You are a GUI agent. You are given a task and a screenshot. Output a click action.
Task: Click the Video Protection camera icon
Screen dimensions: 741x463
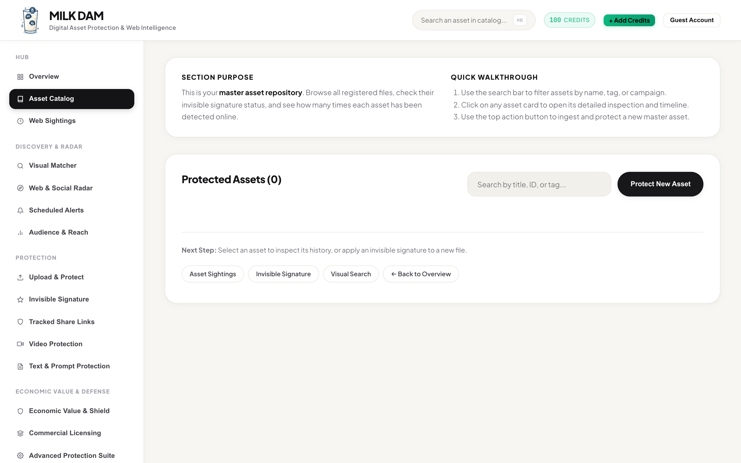tap(20, 344)
